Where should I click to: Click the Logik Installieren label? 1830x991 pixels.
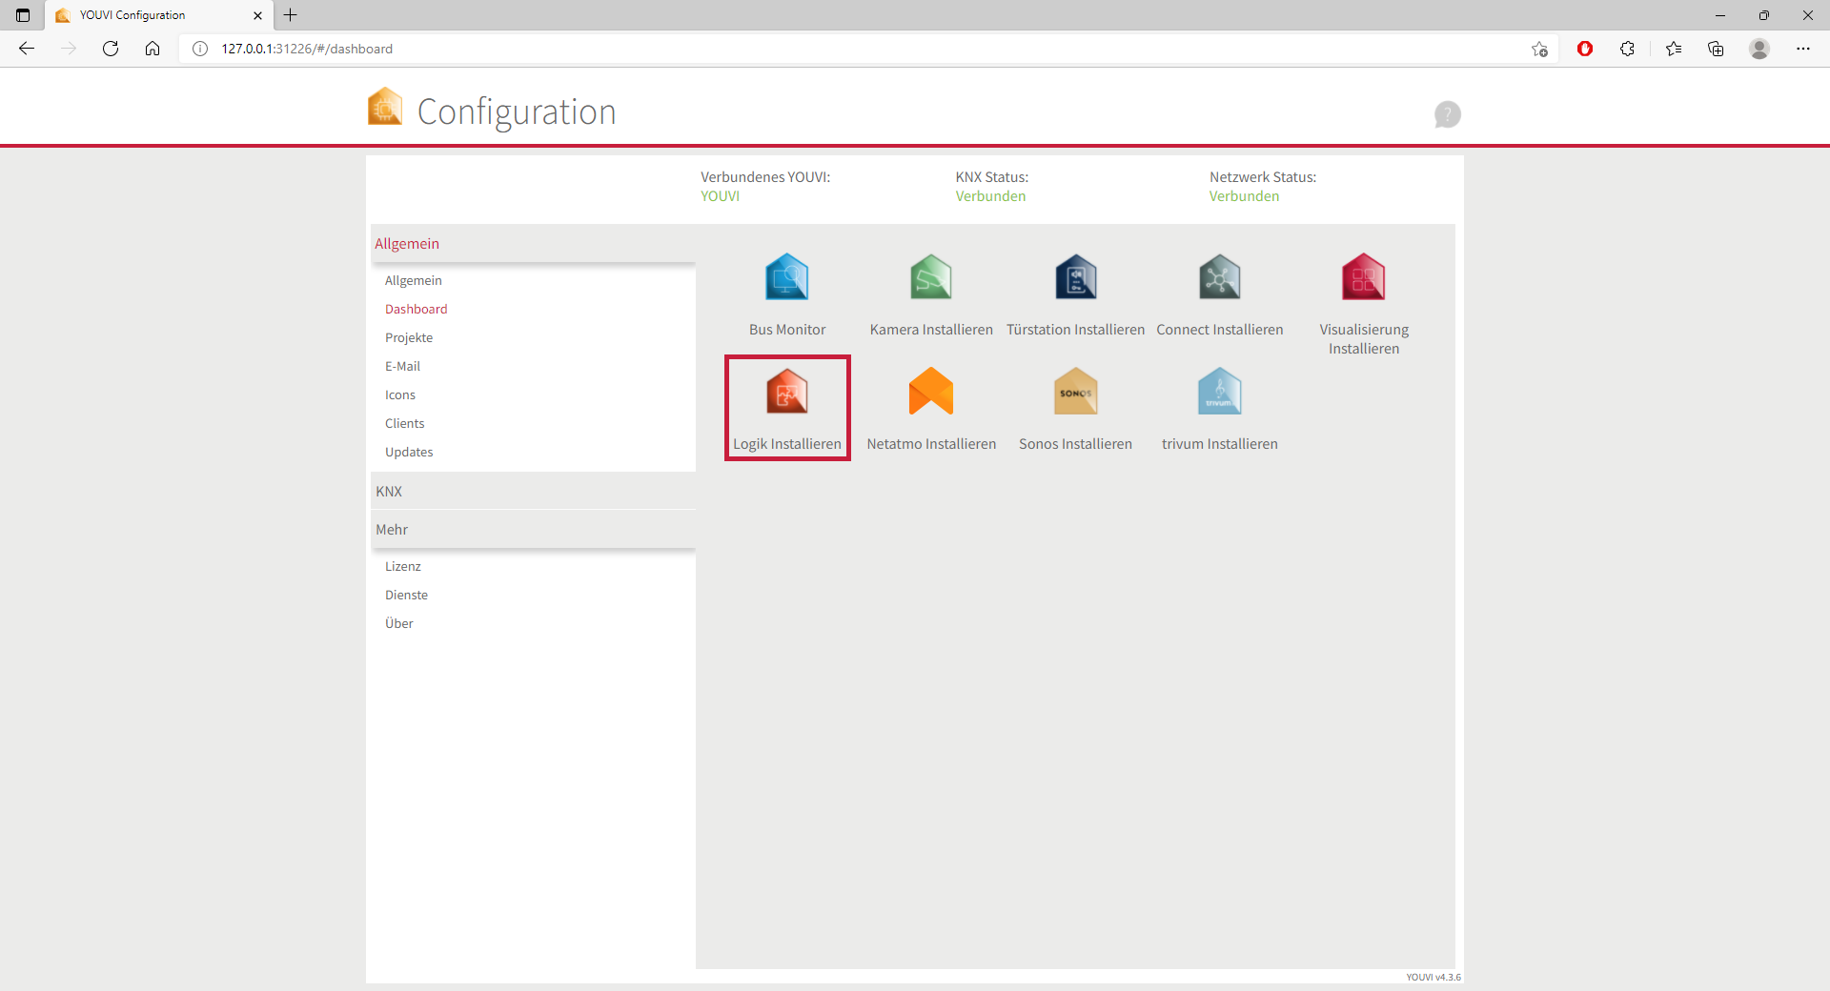[x=787, y=444]
